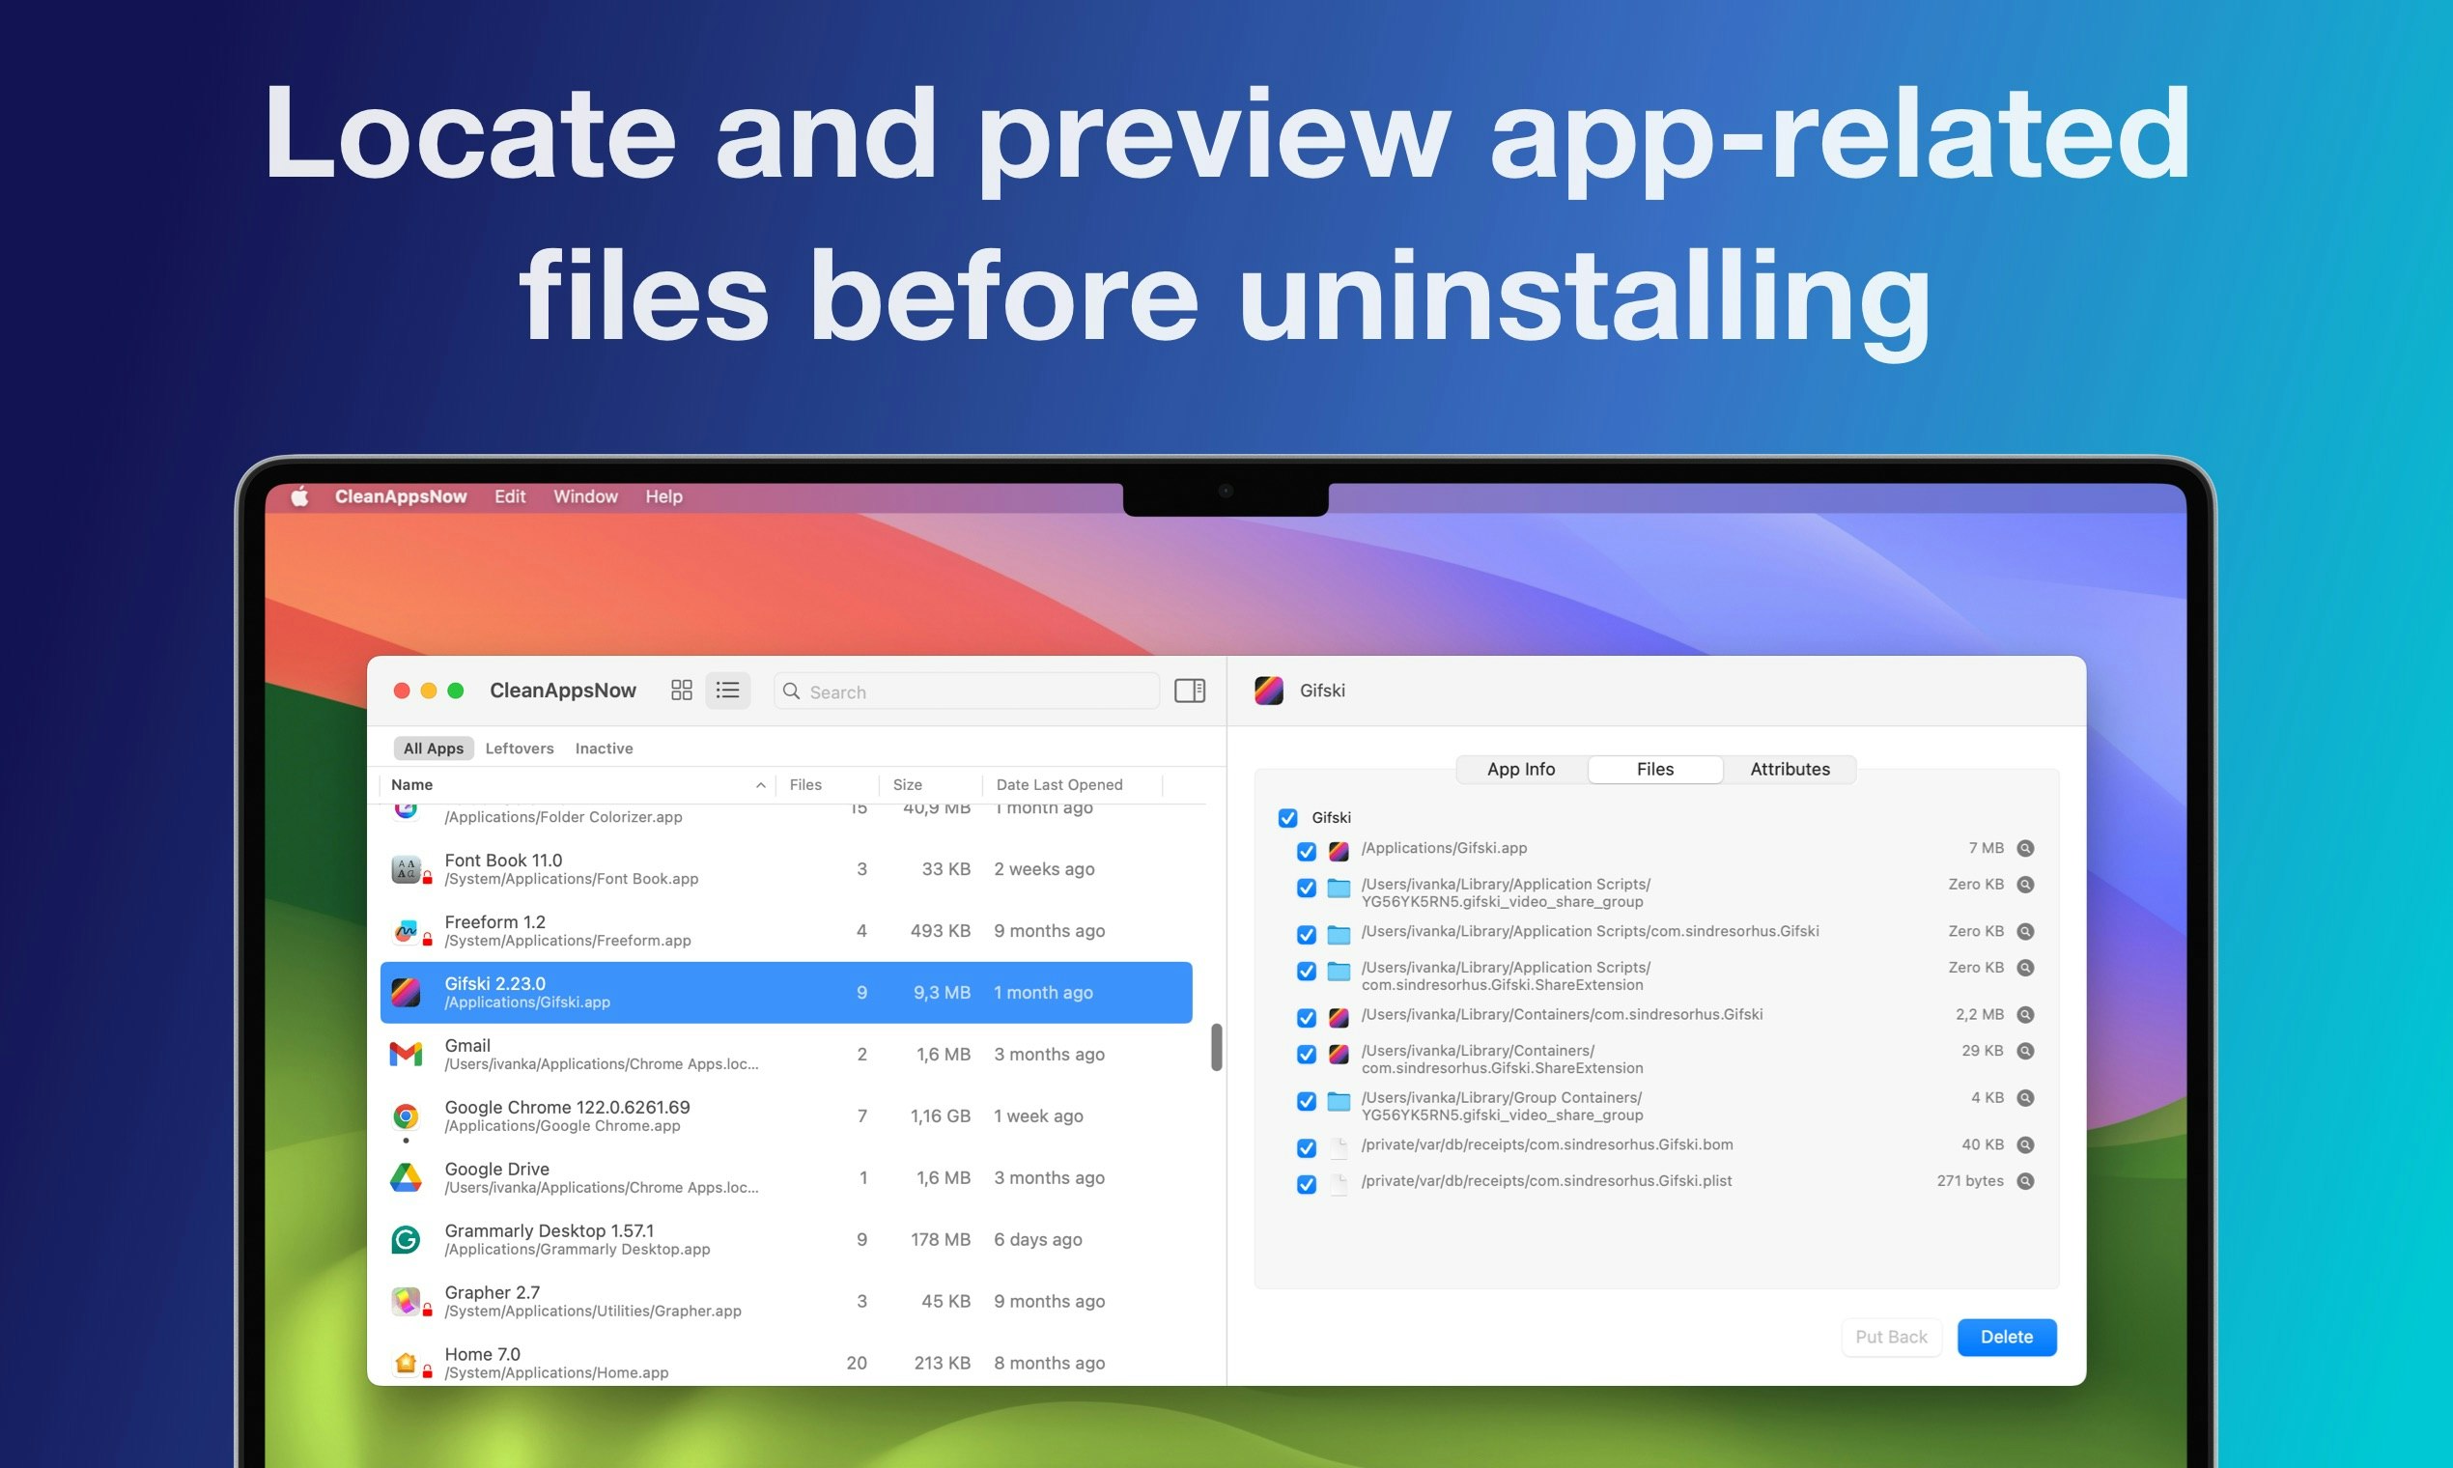Uncheck Application Scripts/com.sindresorhus.Gifski checkbox
Image resolution: width=2453 pixels, height=1468 pixels.
tap(1307, 935)
